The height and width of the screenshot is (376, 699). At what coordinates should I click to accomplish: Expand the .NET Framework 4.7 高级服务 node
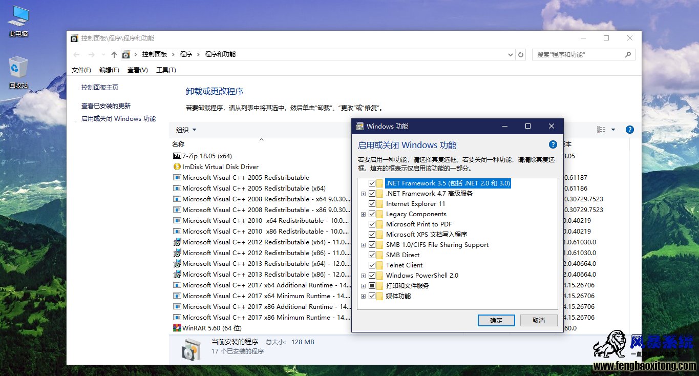point(363,194)
